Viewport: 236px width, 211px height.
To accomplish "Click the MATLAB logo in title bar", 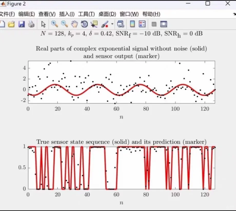I will coord(3,4).
